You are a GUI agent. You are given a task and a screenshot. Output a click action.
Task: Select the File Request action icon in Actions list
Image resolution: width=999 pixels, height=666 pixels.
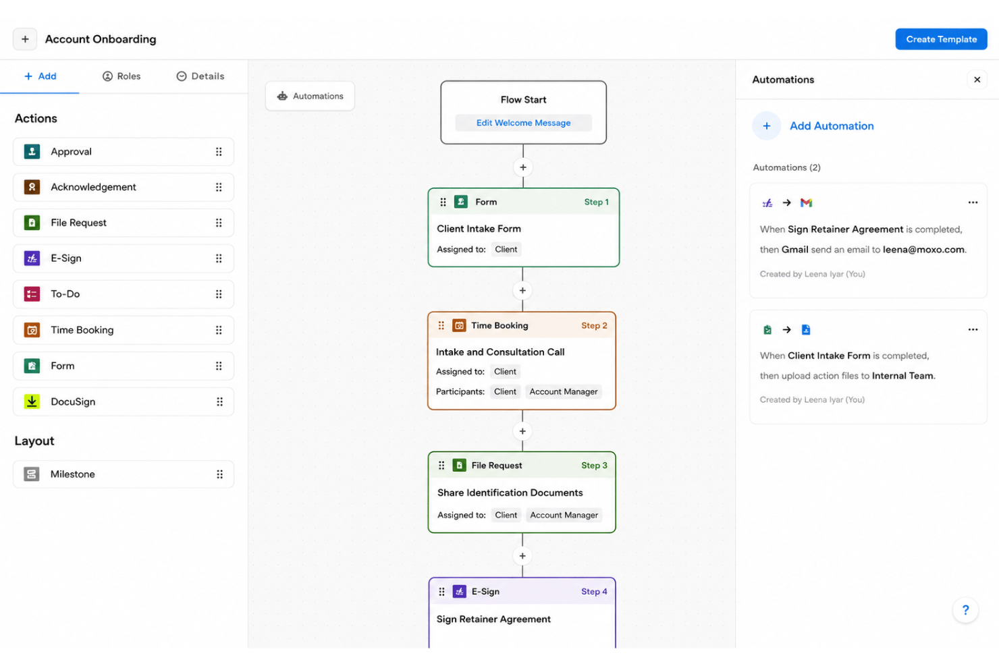coord(32,223)
